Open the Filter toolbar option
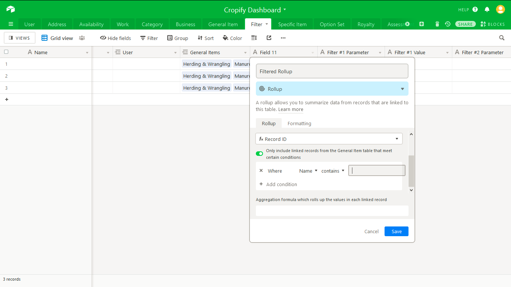The height and width of the screenshot is (287, 511). click(x=149, y=38)
